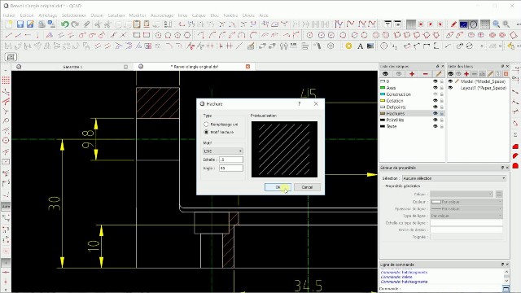This screenshot has height=293, width=521.
Task: Open the Sélection dropdown in property editor
Action: [454, 178]
